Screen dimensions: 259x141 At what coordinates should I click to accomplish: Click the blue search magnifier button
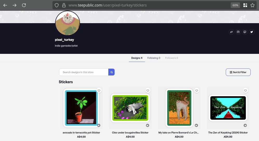point(111,72)
